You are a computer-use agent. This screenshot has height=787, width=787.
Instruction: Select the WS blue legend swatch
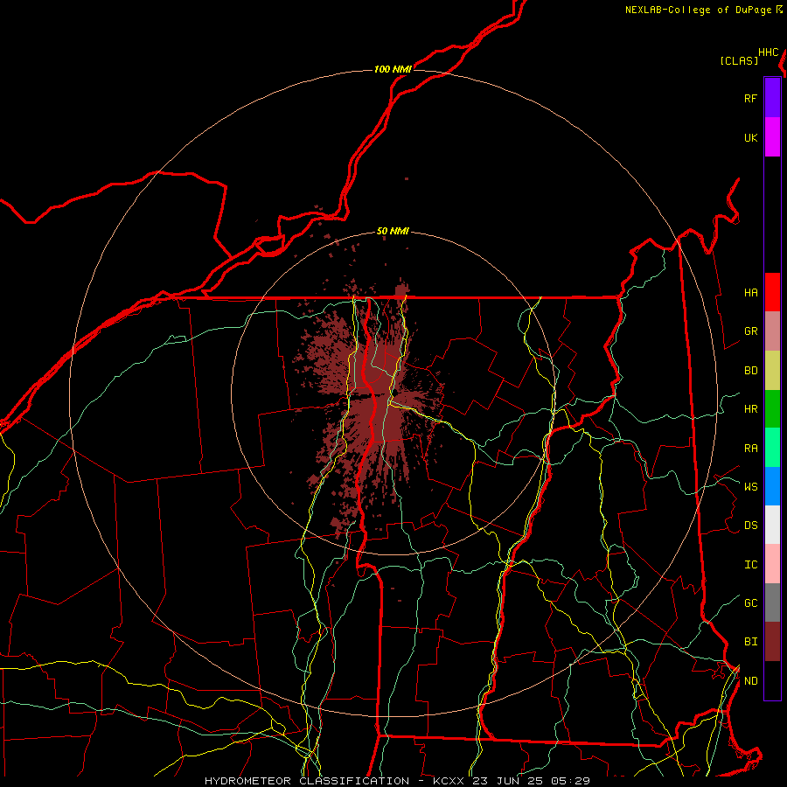[772, 486]
